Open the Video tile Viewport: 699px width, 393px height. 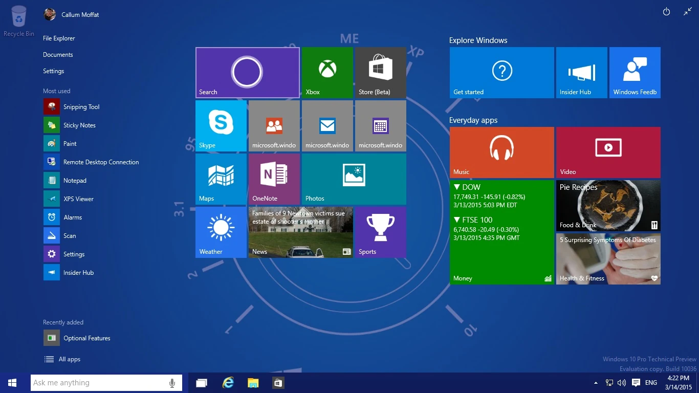pyautogui.click(x=608, y=152)
